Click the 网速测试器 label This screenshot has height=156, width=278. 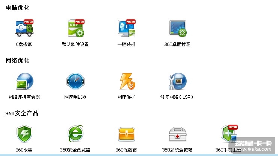click(x=76, y=97)
